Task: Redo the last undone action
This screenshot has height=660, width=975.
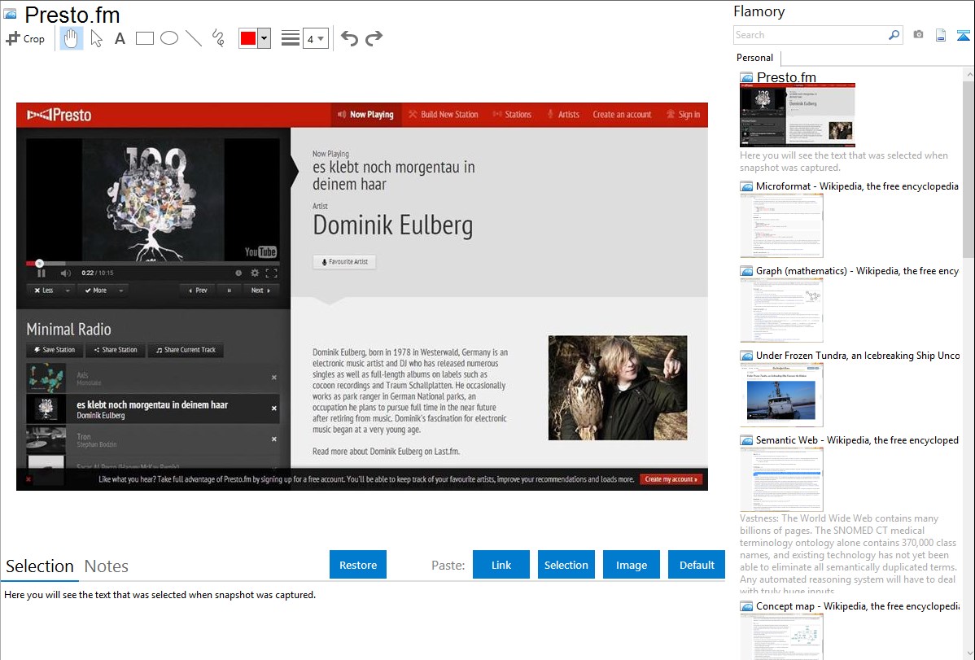Action: 374,38
